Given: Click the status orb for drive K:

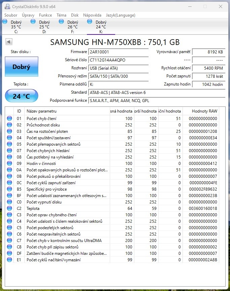Looking at the screenshot, I should point(90,22).
